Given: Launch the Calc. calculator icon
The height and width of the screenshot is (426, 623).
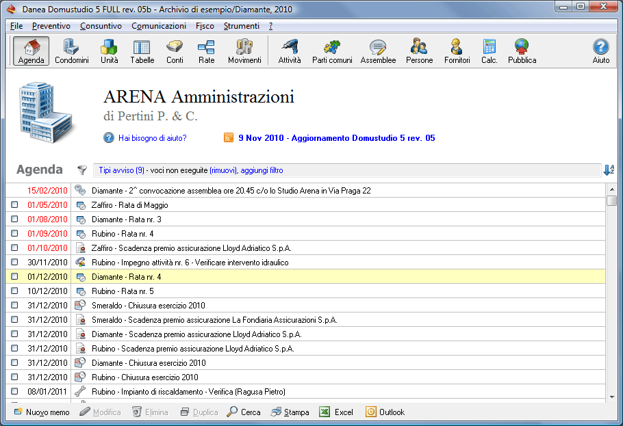Looking at the screenshot, I should pos(489,51).
